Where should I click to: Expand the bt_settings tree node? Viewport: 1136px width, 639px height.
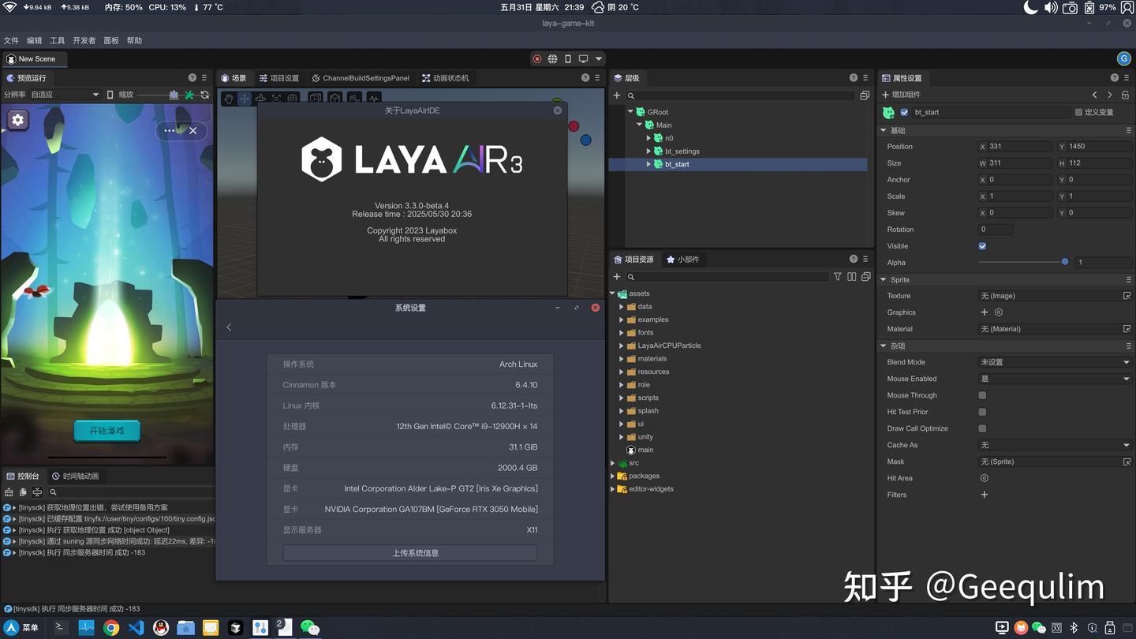pyautogui.click(x=648, y=151)
